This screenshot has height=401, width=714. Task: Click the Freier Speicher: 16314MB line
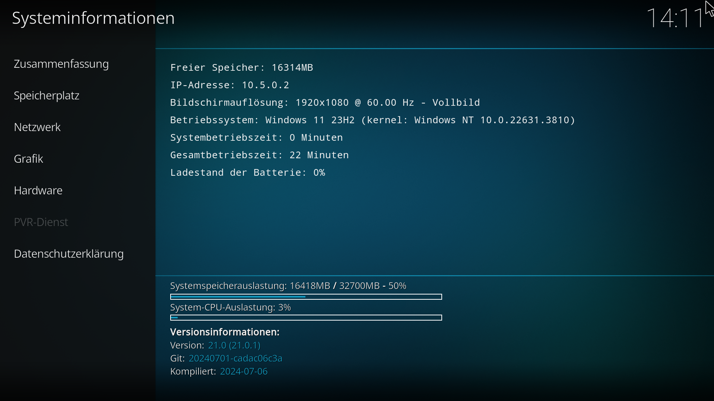242,67
